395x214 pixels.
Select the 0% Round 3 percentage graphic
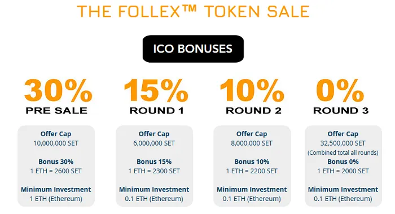point(340,90)
